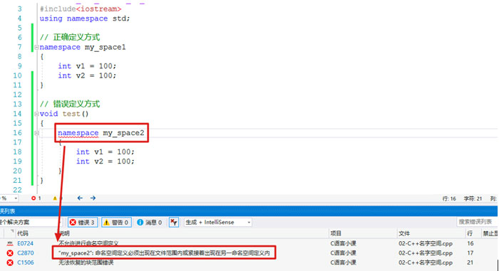
Task: Click the IntelliSense icon beside E0724
Action: [10, 244]
